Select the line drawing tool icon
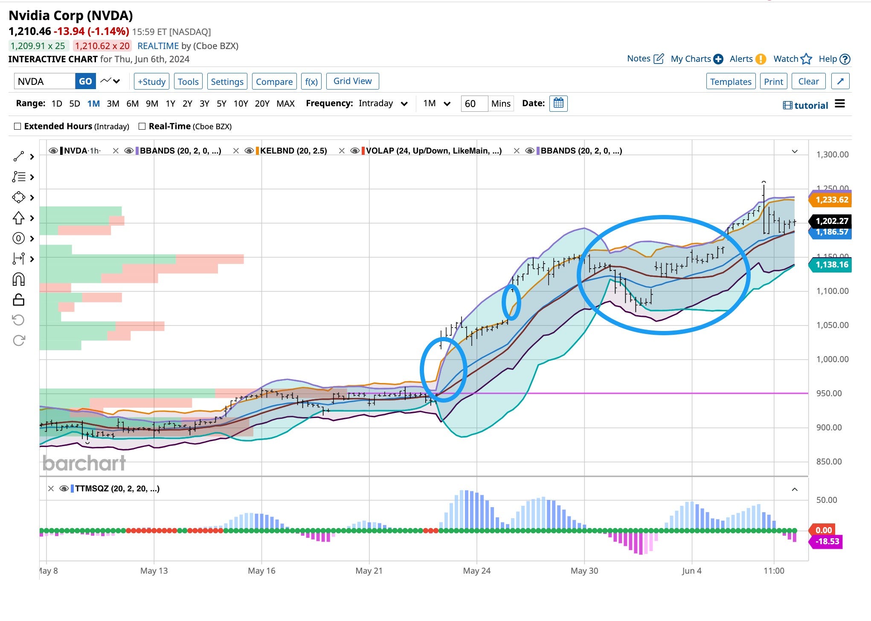Image resolution: width=871 pixels, height=621 pixels. point(18,157)
